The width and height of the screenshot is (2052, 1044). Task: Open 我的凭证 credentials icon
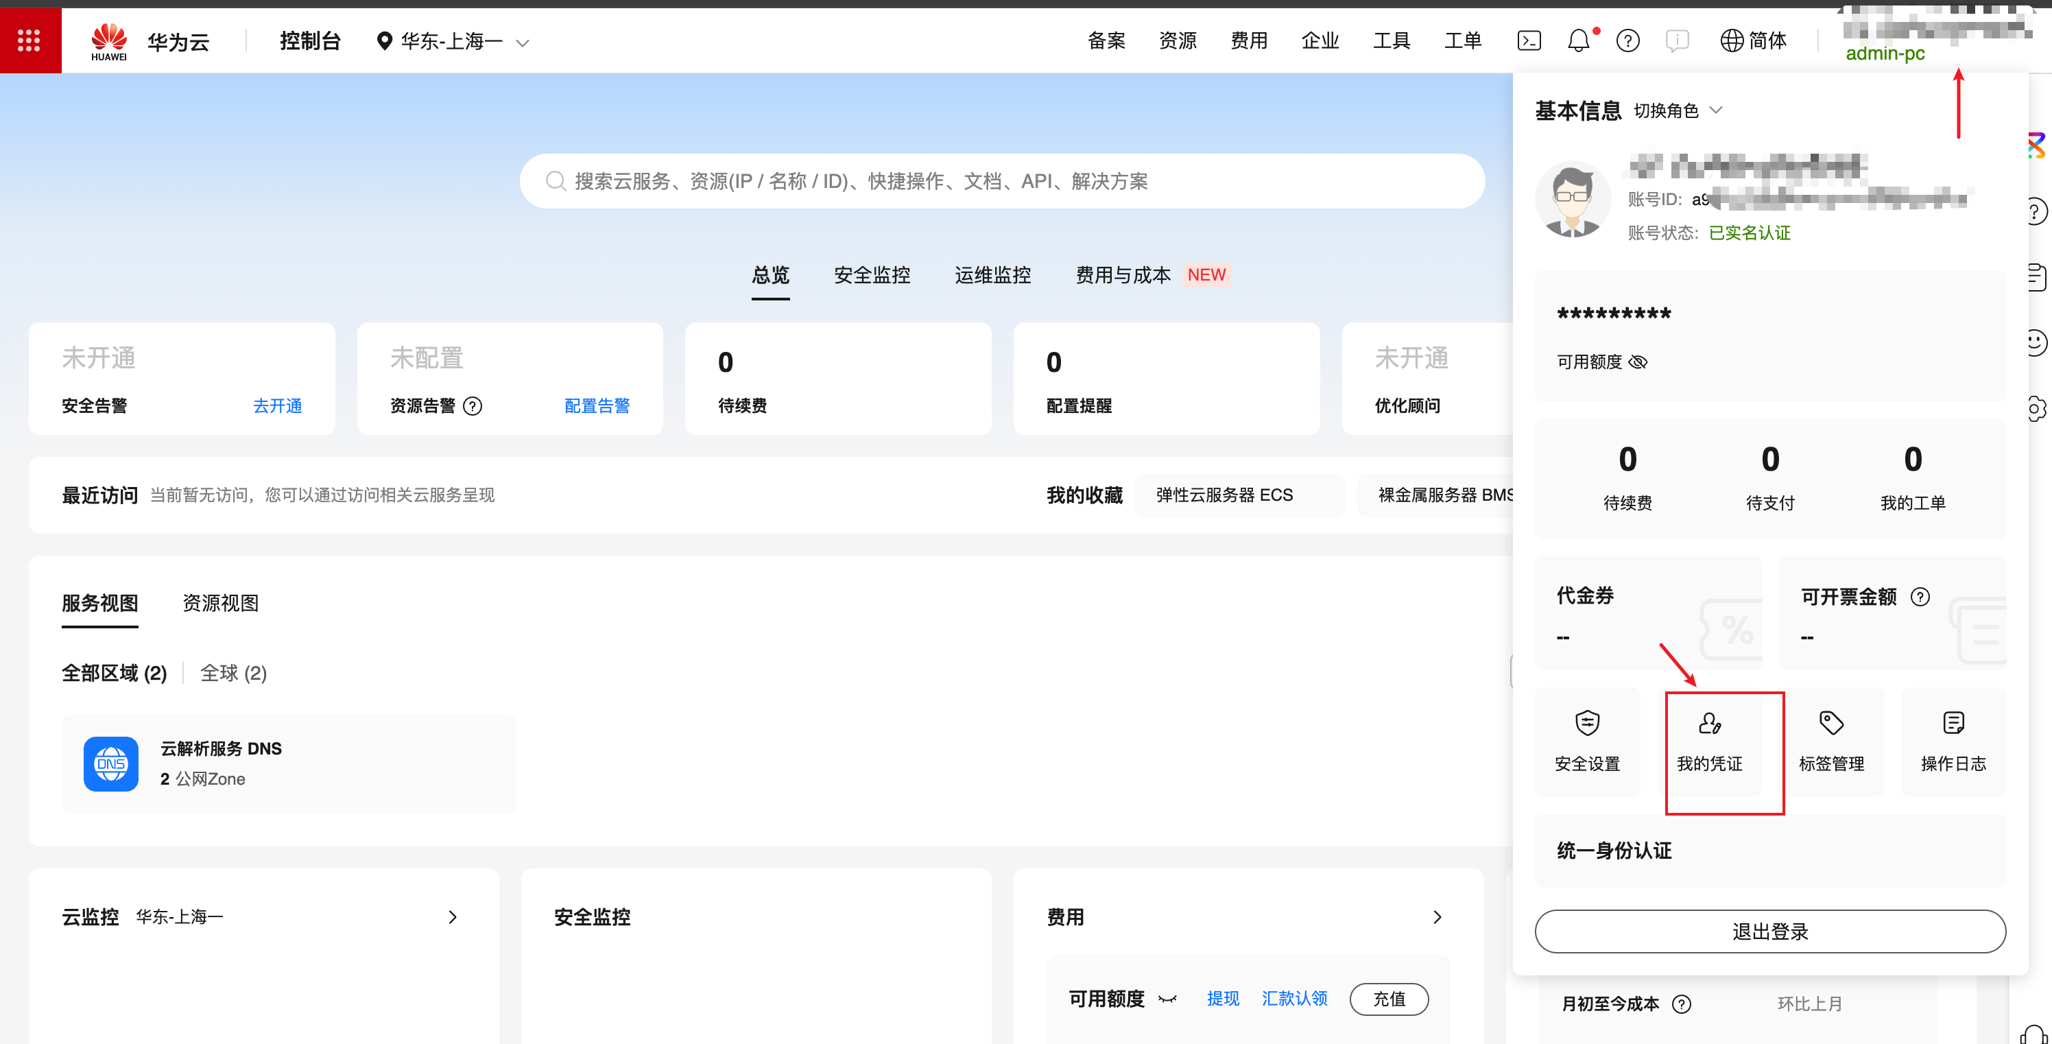[x=1710, y=724]
